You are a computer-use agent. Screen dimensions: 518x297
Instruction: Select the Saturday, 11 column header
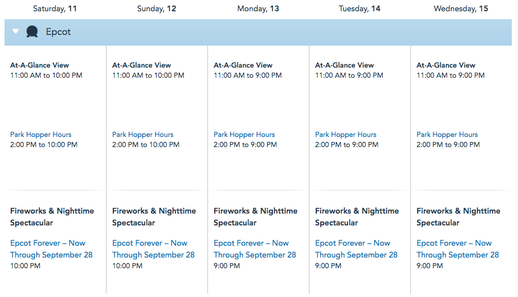(55, 9)
